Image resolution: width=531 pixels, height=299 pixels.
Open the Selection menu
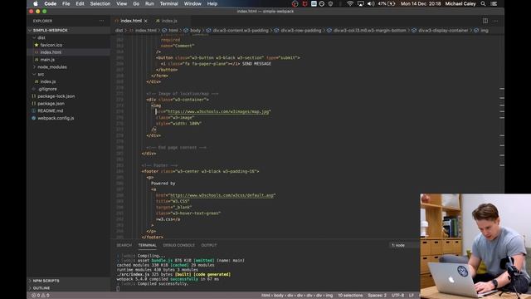[x=100, y=3]
